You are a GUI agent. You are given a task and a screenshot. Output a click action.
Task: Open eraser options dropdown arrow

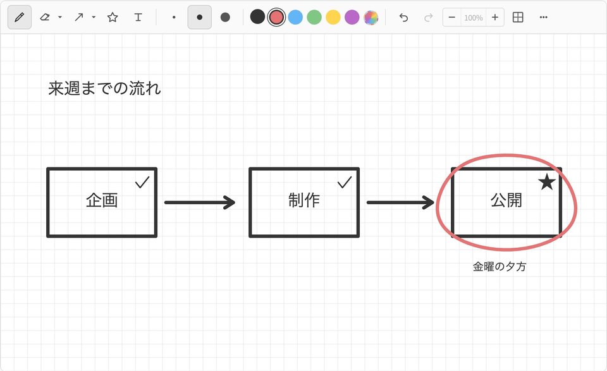coord(60,18)
